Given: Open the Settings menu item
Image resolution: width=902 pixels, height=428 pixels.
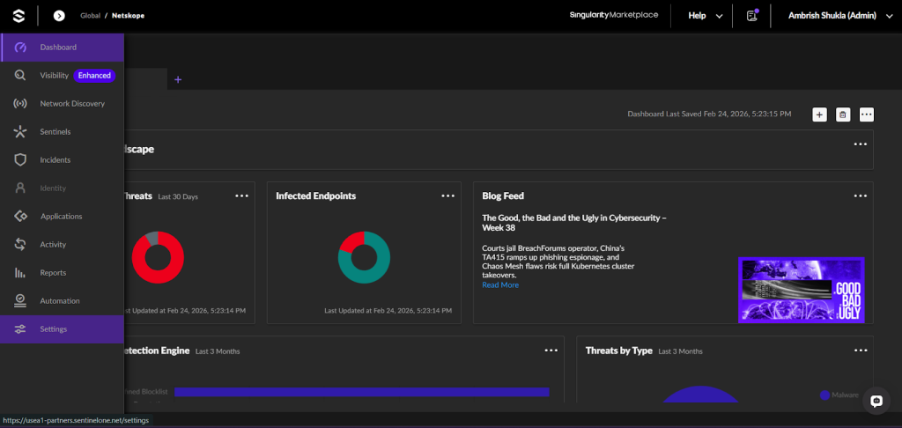Looking at the screenshot, I should [x=63, y=329].
